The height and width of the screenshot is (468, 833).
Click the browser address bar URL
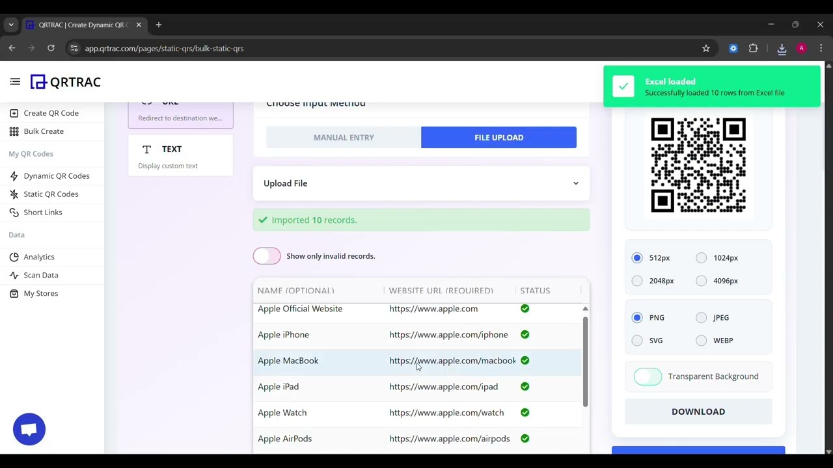pyautogui.click(x=164, y=48)
